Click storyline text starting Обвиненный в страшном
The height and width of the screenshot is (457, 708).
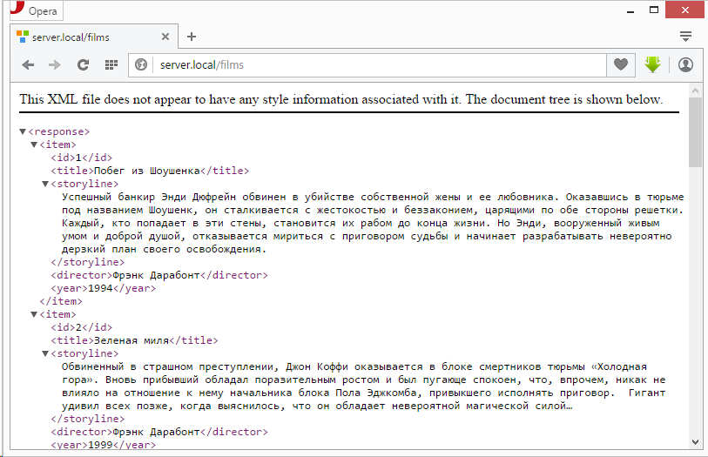click(363, 386)
